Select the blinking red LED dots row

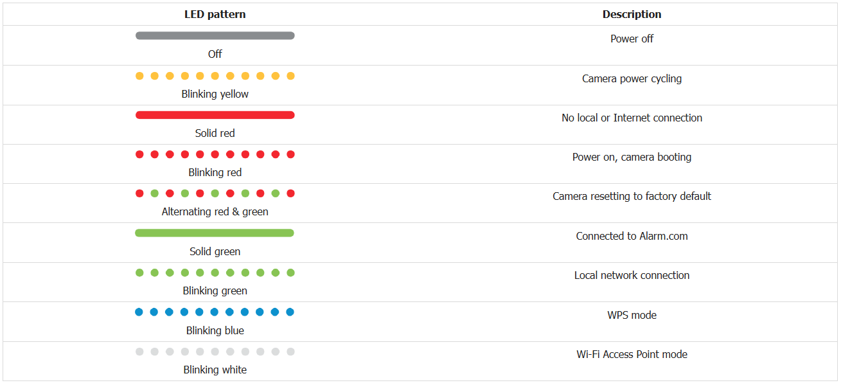(215, 154)
